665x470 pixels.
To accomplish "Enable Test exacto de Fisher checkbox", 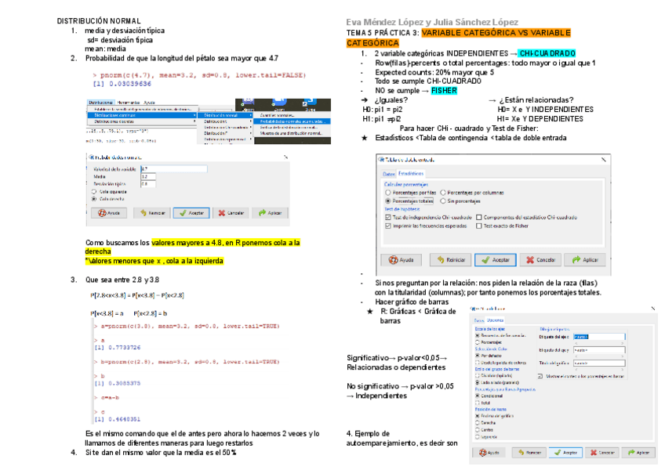I will [479, 226].
